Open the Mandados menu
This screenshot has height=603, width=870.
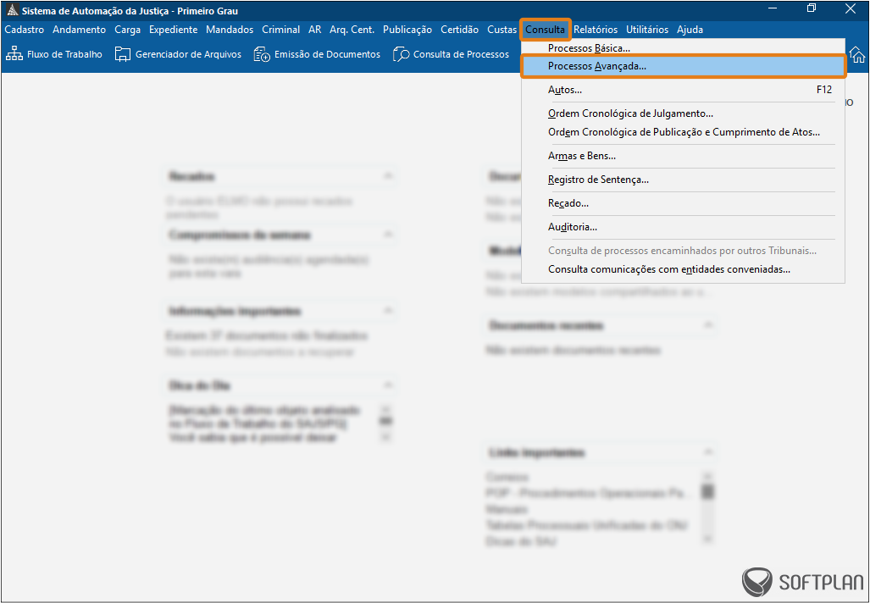[230, 30]
